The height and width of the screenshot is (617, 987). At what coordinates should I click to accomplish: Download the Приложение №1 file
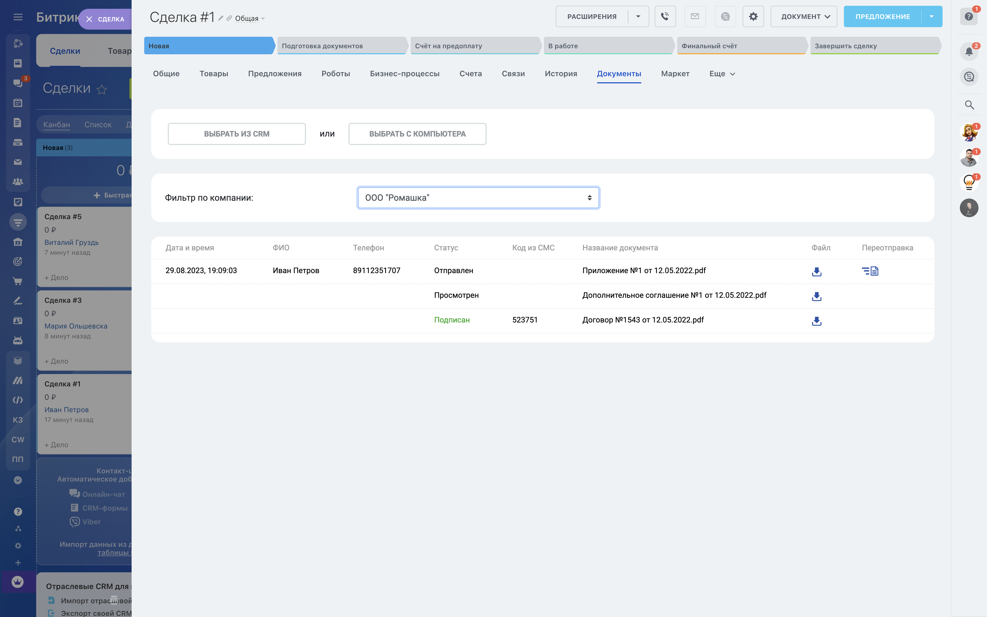(x=816, y=271)
